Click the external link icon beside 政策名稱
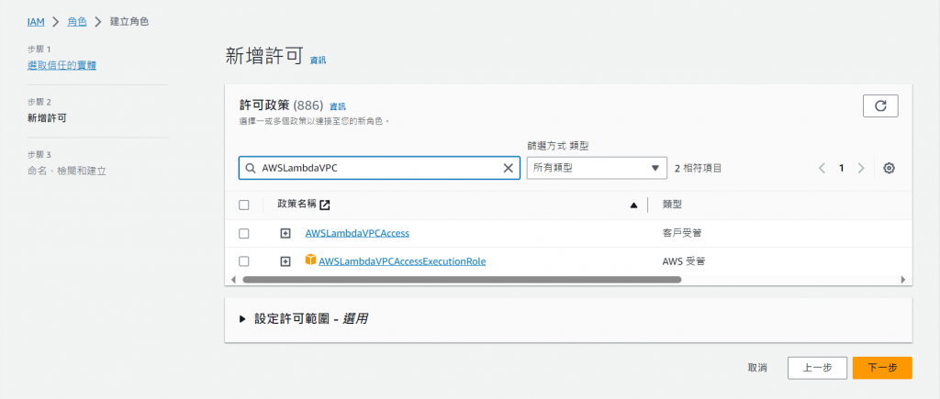940x399 pixels. pyautogui.click(x=324, y=205)
